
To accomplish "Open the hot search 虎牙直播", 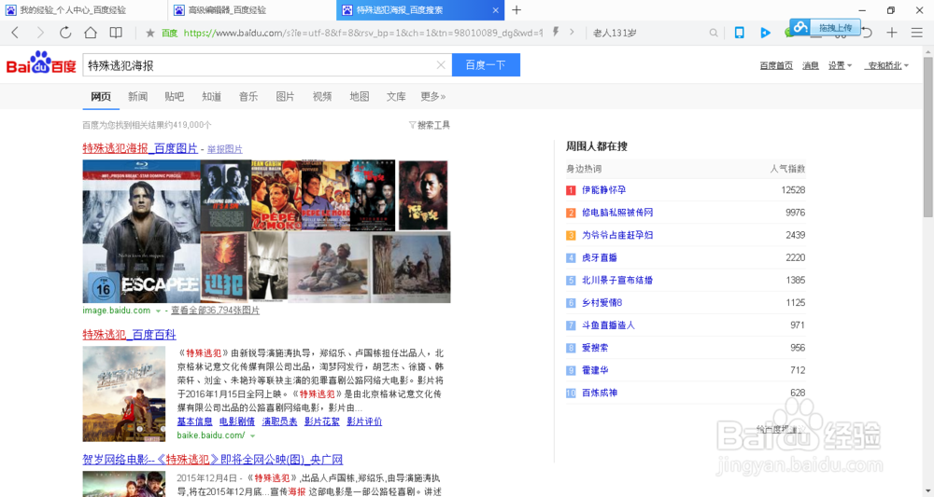I will click(600, 257).
